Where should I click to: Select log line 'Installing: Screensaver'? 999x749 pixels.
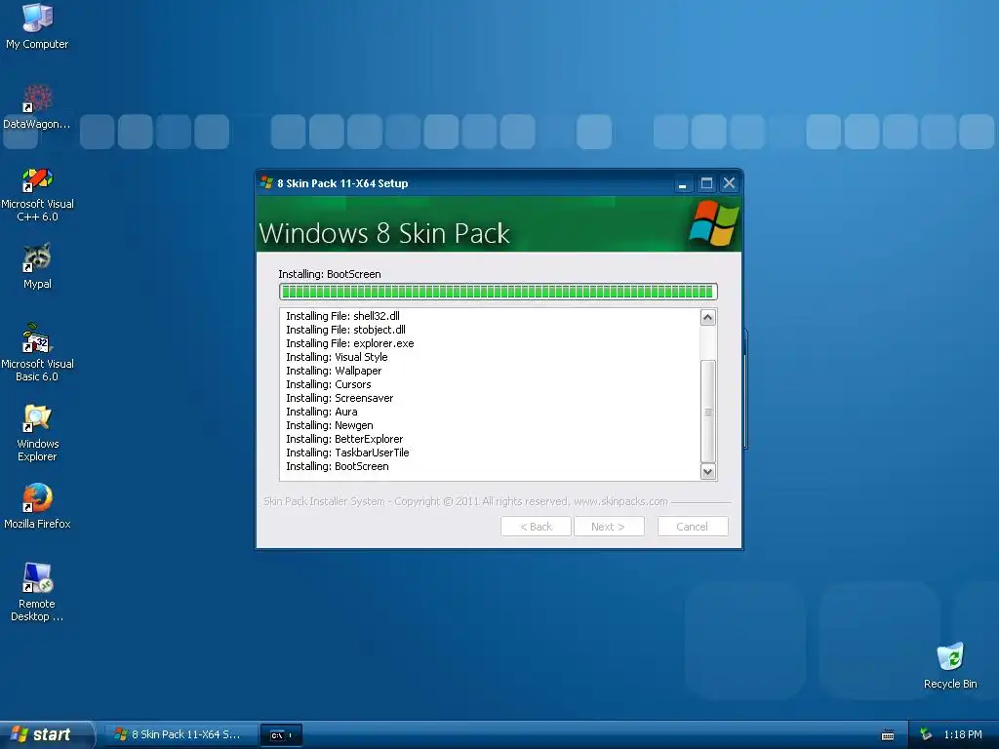tap(340, 398)
